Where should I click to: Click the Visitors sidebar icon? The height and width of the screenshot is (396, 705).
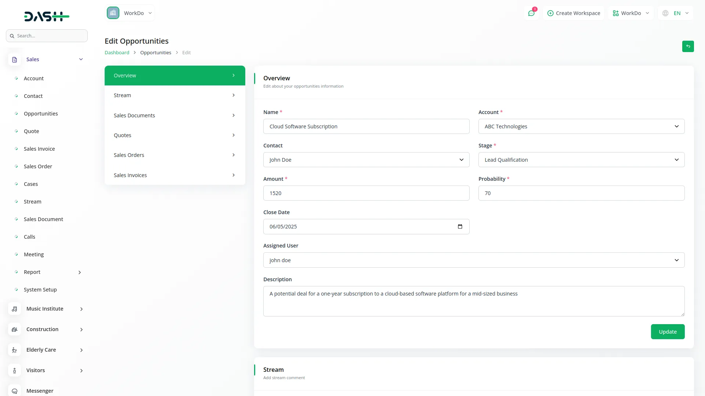14,371
